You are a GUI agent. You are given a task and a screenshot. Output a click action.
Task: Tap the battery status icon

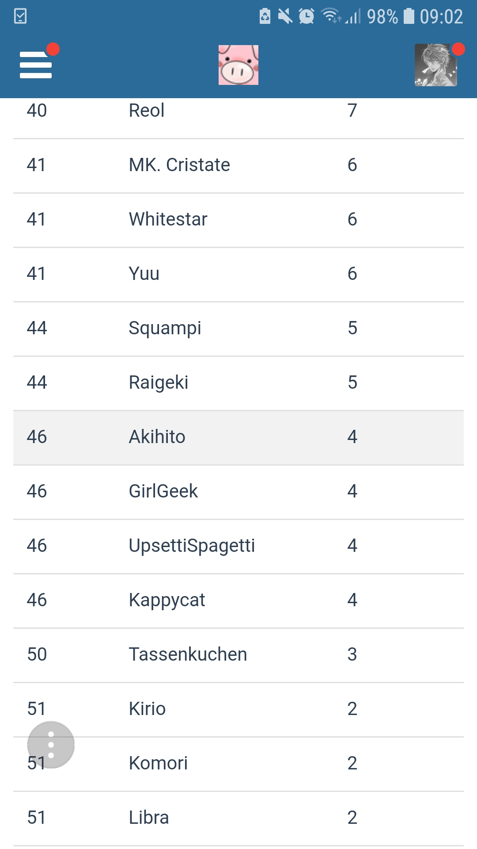click(409, 16)
